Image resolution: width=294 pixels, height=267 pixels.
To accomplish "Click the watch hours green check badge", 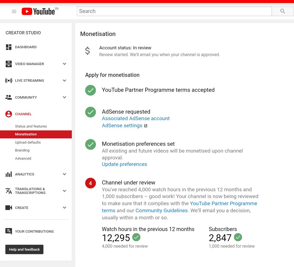I will click(x=136, y=237).
